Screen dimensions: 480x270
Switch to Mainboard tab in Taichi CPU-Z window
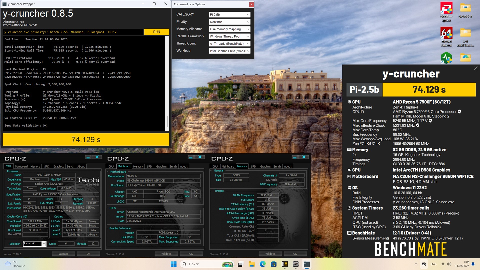click(x=21, y=166)
